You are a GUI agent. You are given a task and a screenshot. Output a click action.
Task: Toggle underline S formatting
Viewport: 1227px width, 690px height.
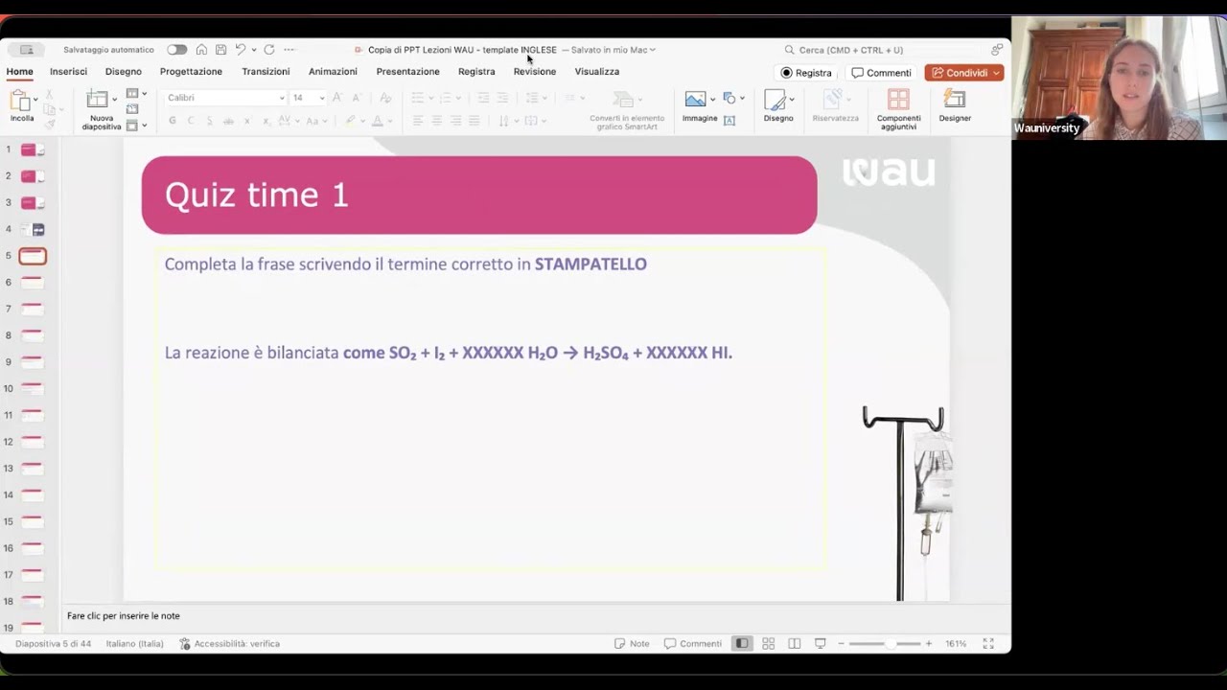coord(209,121)
